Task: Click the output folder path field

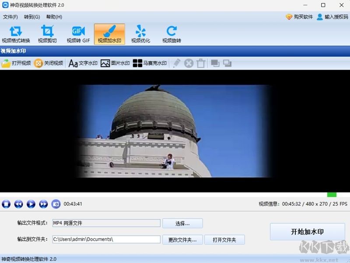Action: pyautogui.click(x=106, y=239)
